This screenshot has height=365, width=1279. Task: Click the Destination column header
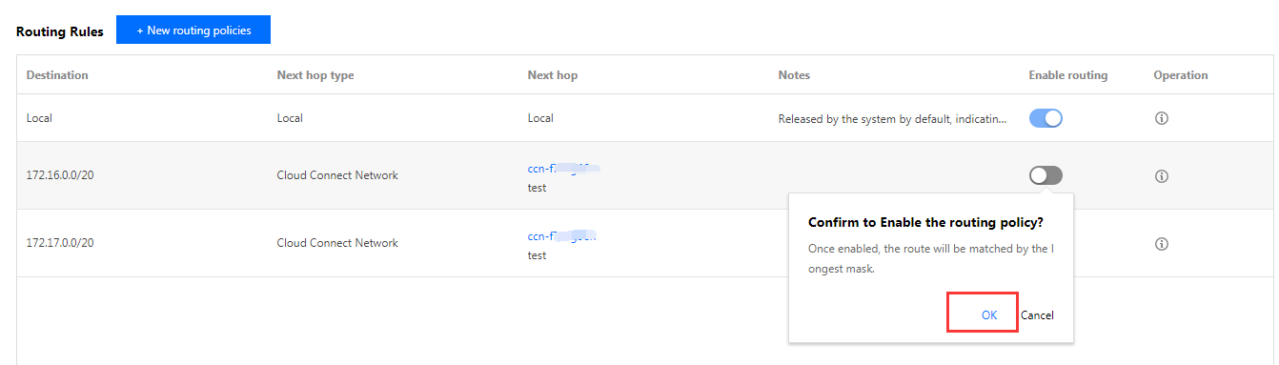pyautogui.click(x=57, y=75)
